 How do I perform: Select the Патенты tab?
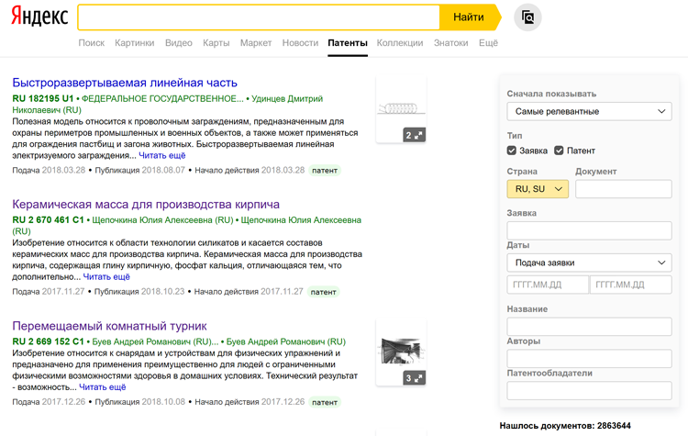pos(348,43)
